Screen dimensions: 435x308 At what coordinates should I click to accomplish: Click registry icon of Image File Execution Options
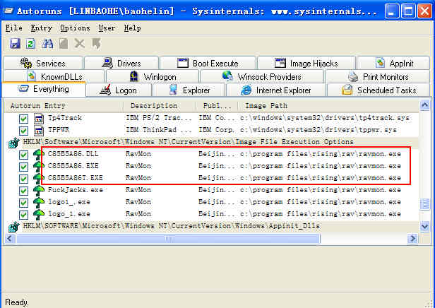(14, 143)
